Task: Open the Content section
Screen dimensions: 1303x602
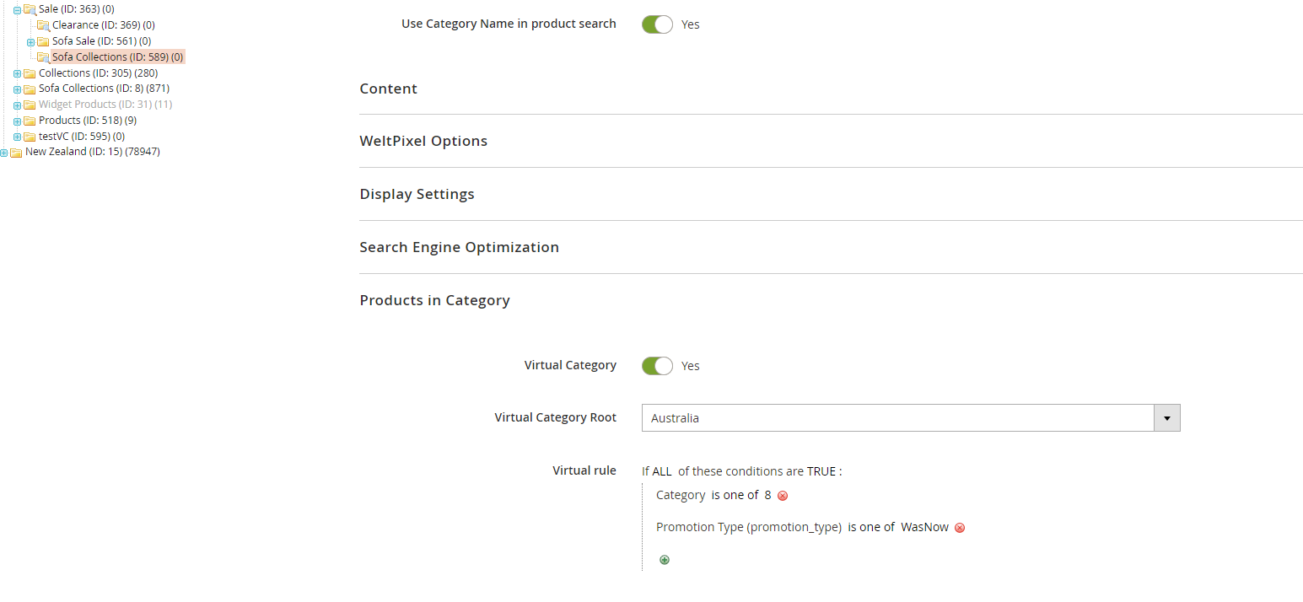Action: 389,88
